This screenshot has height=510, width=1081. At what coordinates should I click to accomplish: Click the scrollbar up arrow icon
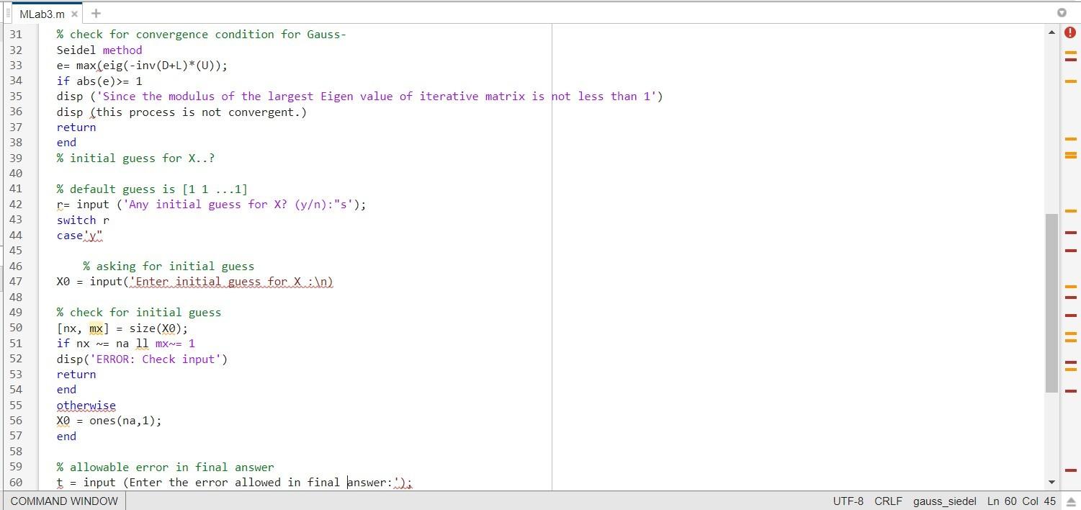pos(1051,32)
